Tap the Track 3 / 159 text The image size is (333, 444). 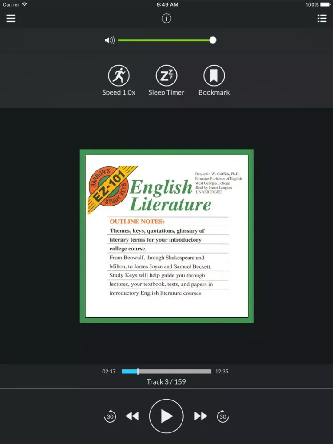[x=166, y=382]
